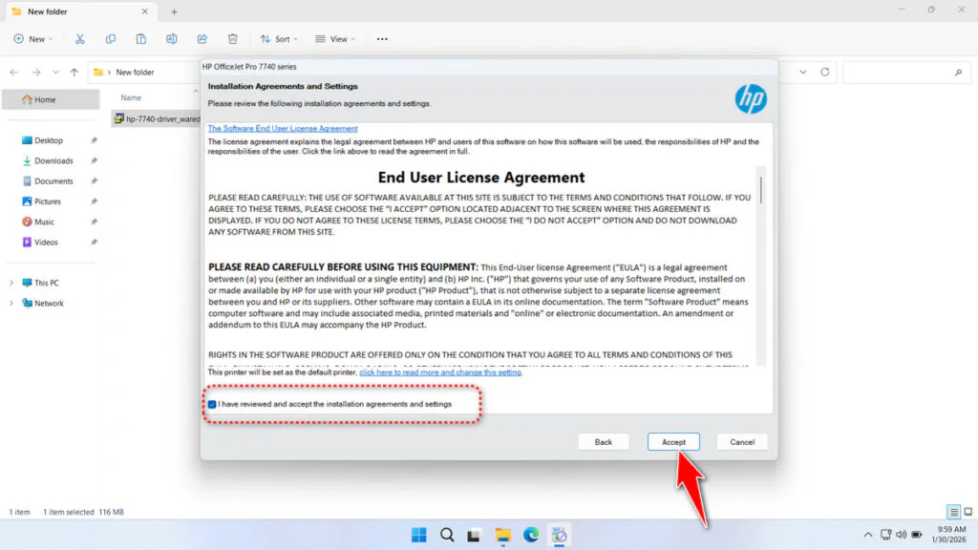
Task: Click the Share icon in the toolbar
Action: tap(202, 38)
